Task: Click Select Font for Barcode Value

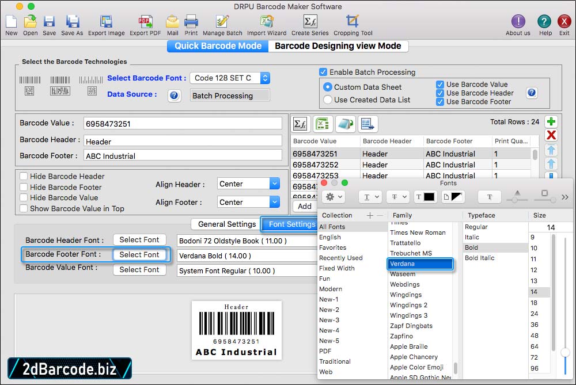Action: 139,270
